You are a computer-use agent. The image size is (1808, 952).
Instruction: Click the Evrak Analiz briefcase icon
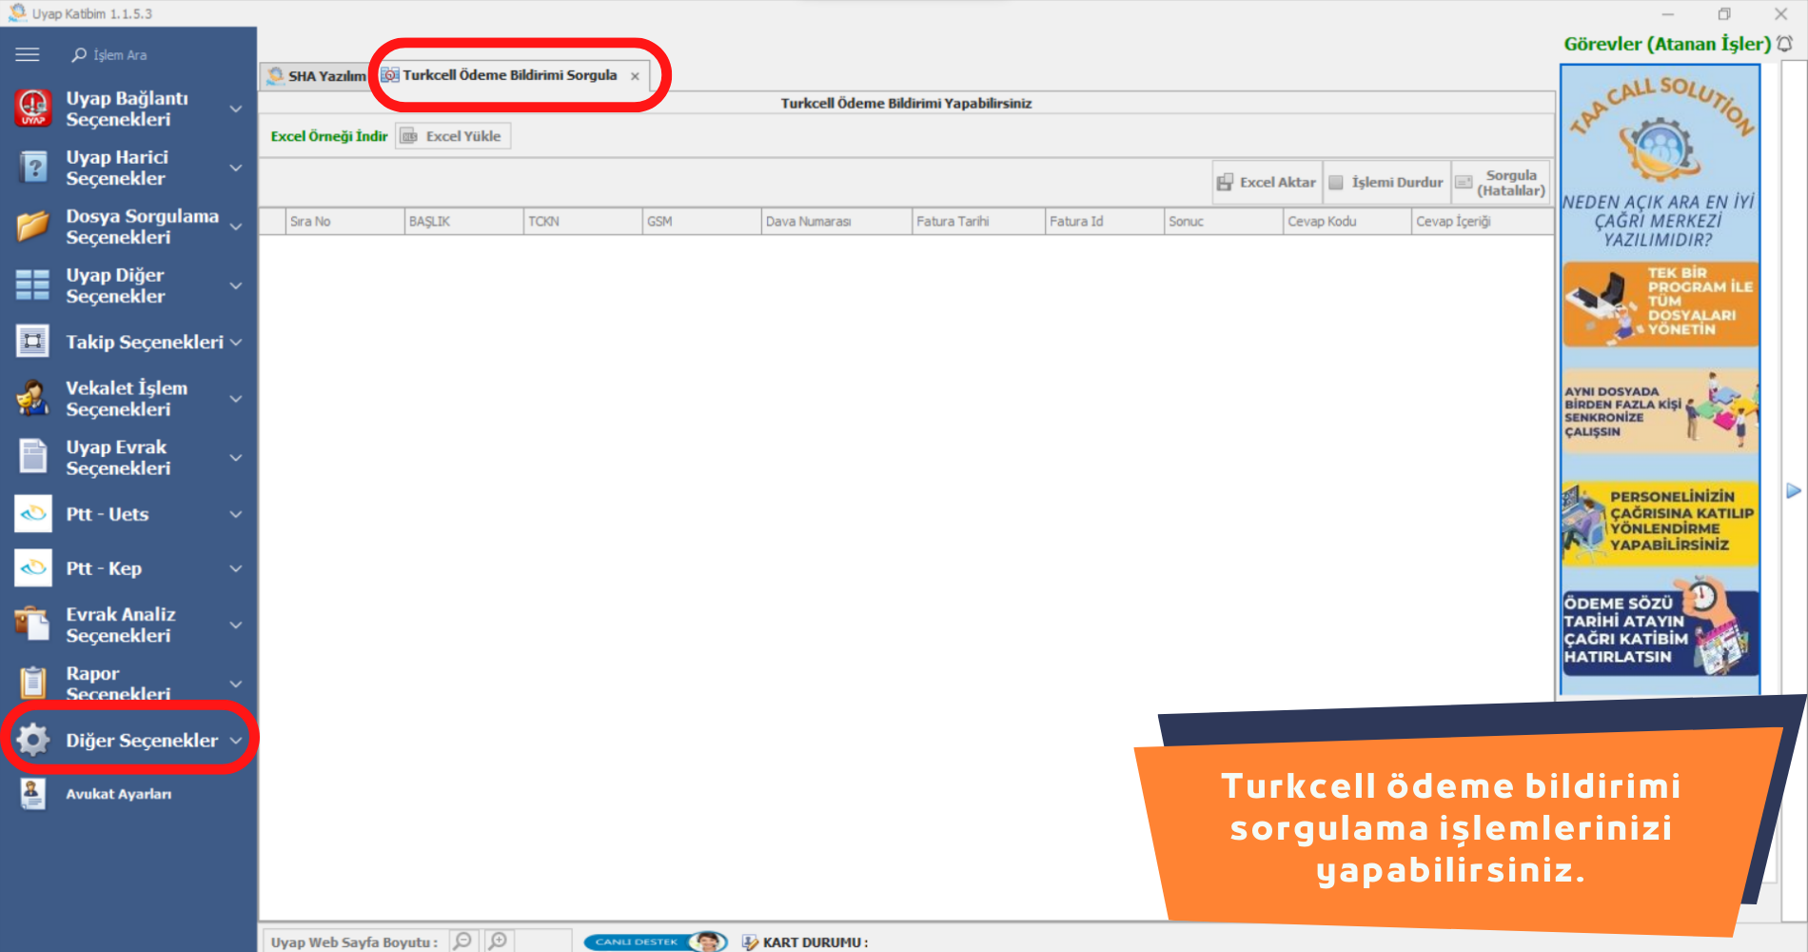point(32,625)
